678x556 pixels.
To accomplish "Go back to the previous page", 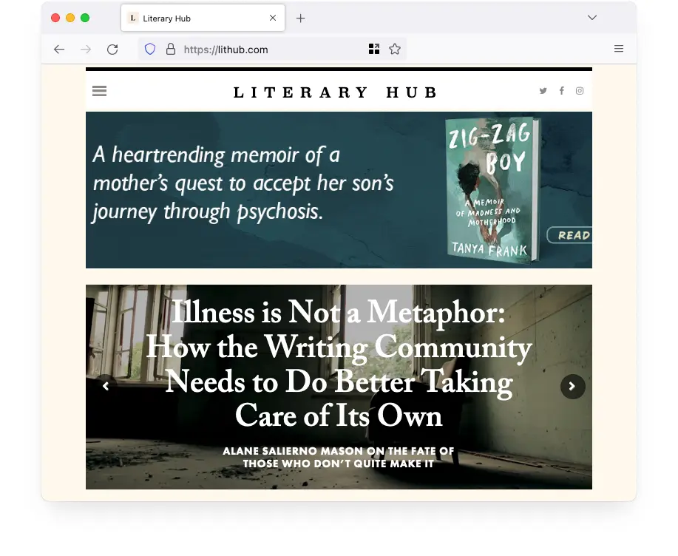I will [x=59, y=50].
